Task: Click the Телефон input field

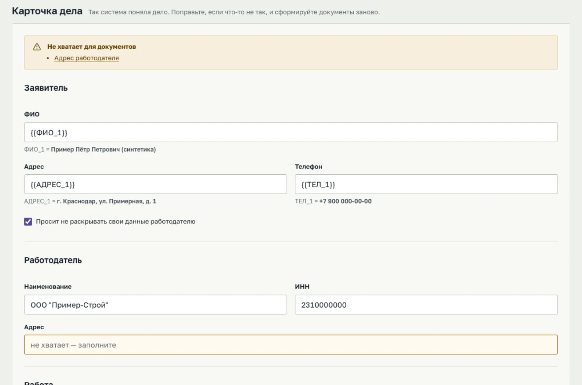Action: coord(426,184)
